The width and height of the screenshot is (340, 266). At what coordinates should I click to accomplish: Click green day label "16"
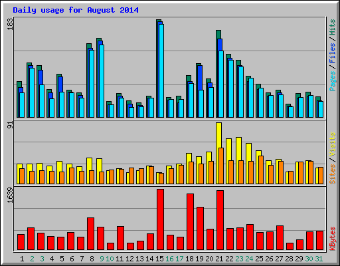pos(169,259)
